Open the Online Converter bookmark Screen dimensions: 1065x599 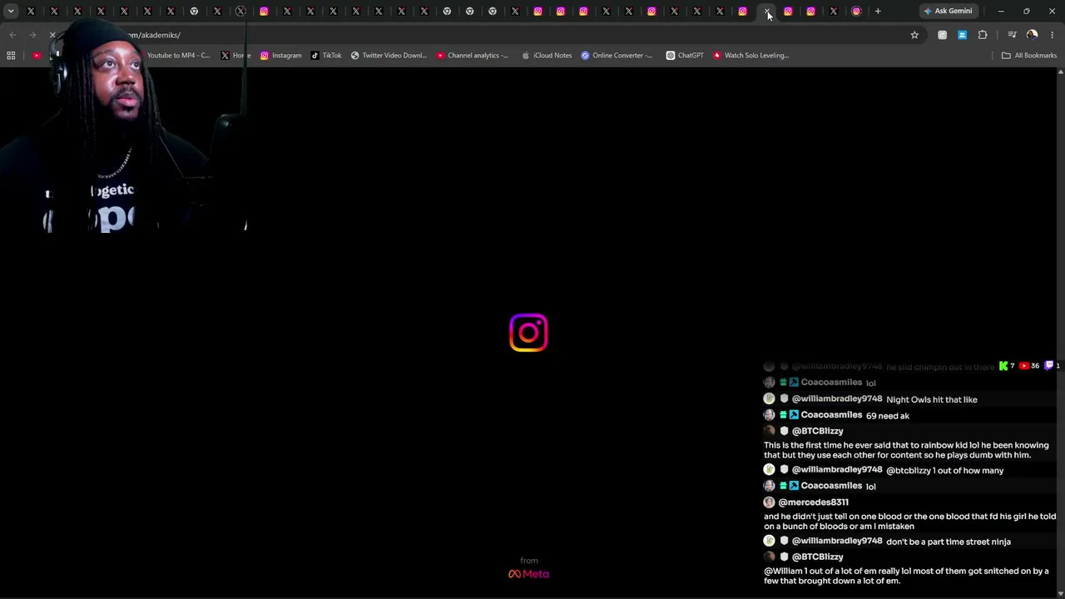617,56
